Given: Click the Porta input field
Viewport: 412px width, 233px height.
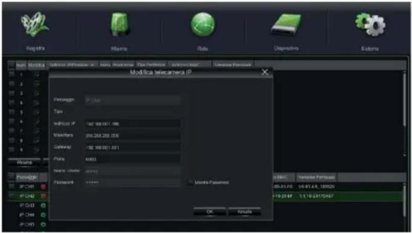Looking at the screenshot, I should pyautogui.click(x=132, y=159).
